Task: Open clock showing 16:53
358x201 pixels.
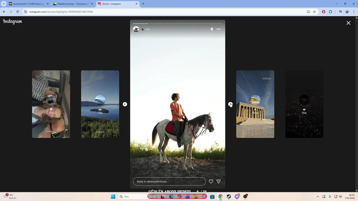Action: tap(350, 197)
